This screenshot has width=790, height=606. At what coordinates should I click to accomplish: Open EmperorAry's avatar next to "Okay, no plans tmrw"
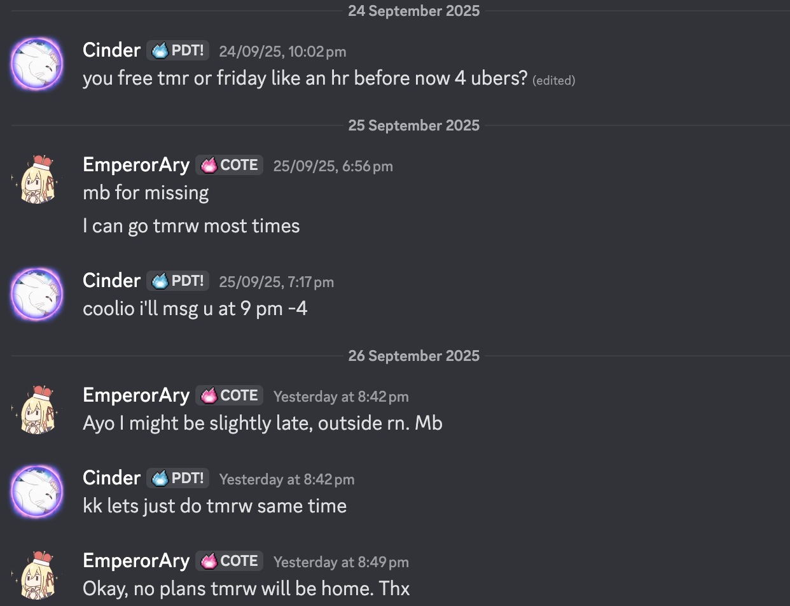pos(37,574)
